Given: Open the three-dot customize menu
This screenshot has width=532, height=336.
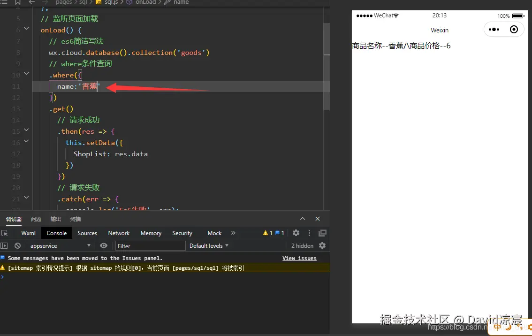Looking at the screenshot, I should (309, 233).
